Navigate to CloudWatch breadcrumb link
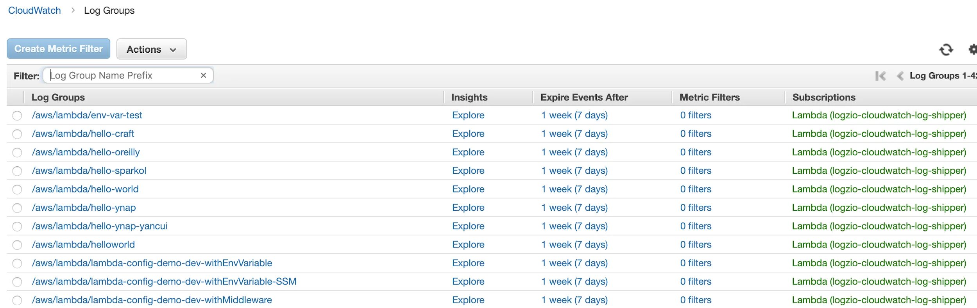 click(x=34, y=11)
